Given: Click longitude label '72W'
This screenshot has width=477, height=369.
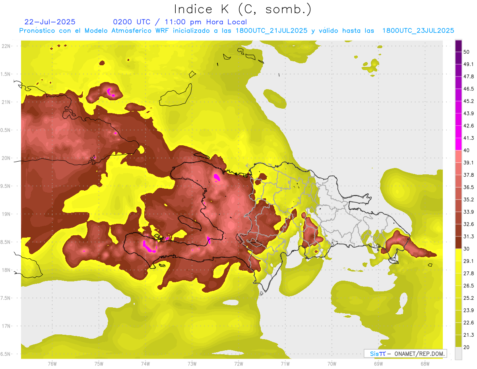Looking at the screenshot, I should coord(238,364).
